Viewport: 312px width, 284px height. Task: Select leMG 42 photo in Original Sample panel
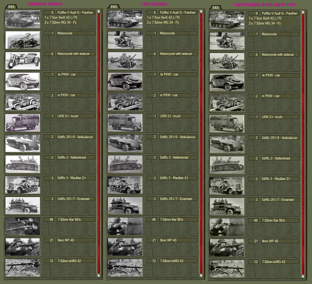(23, 268)
